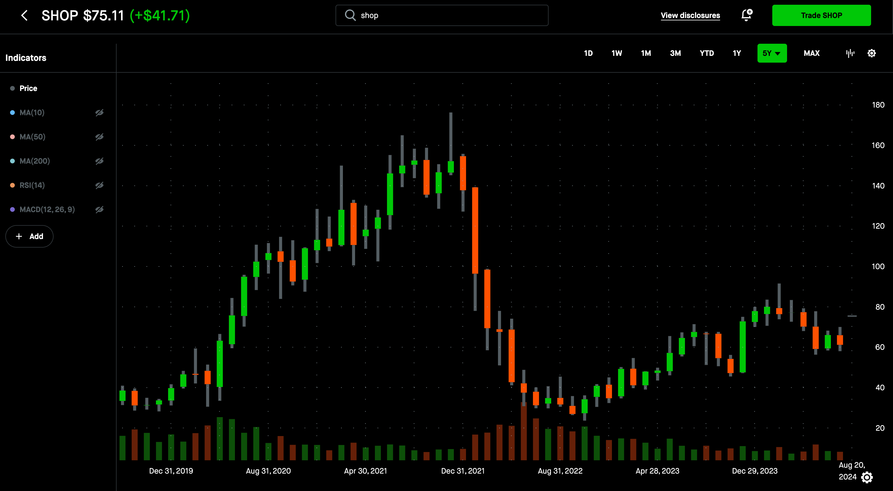Click the Indicators panel heading
The height and width of the screenshot is (491, 893).
[26, 58]
